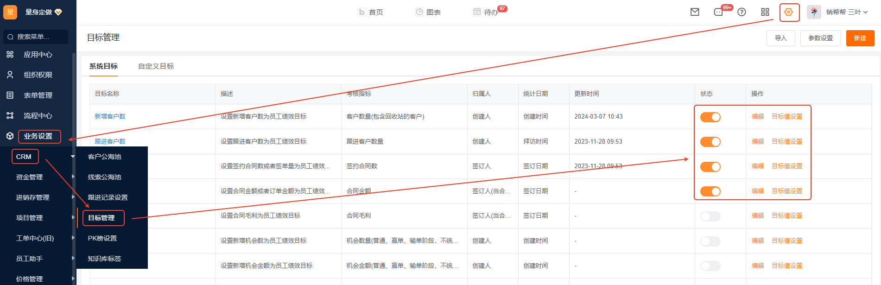Open the 销帮帮 三叶 user dropdown

[x=843, y=12]
